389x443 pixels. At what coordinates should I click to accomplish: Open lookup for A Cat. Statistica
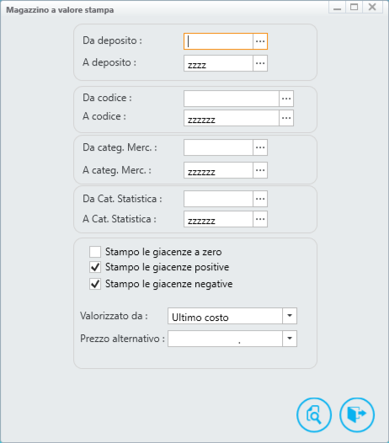[260, 219]
